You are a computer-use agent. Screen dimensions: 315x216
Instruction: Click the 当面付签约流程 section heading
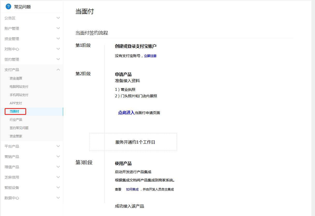[92, 33]
